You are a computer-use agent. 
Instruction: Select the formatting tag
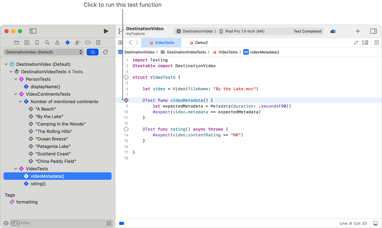tap(27, 202)
